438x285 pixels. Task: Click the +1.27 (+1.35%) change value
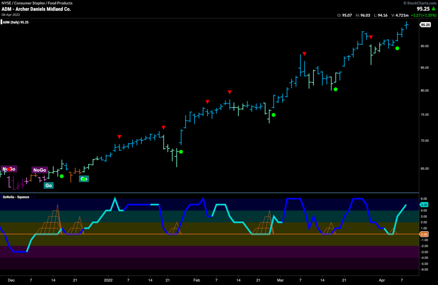pos(423,15)
